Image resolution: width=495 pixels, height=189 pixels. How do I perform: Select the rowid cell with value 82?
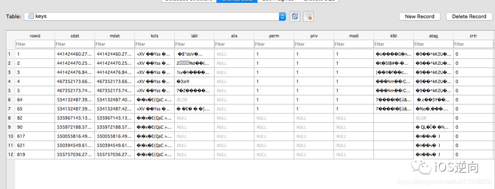pyautogui.click(x=35, y=118)
